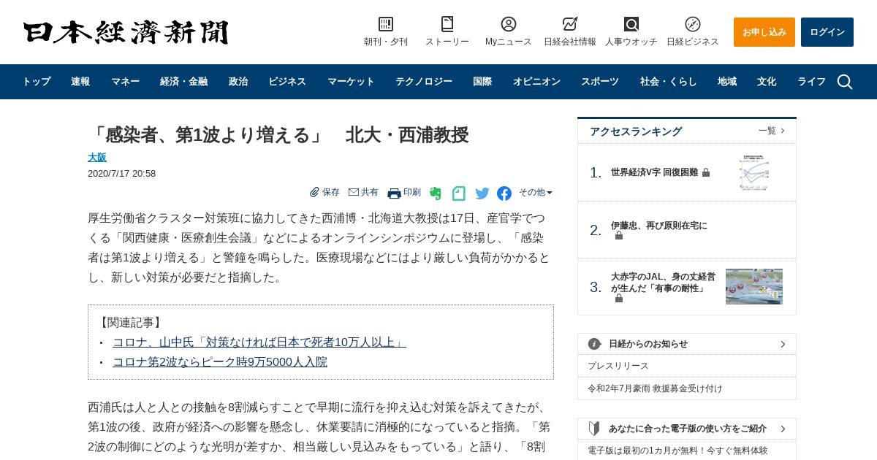Save article with Evernote elephant icon
Viewport: 877px width, 460px height.
tap(436, 193)
